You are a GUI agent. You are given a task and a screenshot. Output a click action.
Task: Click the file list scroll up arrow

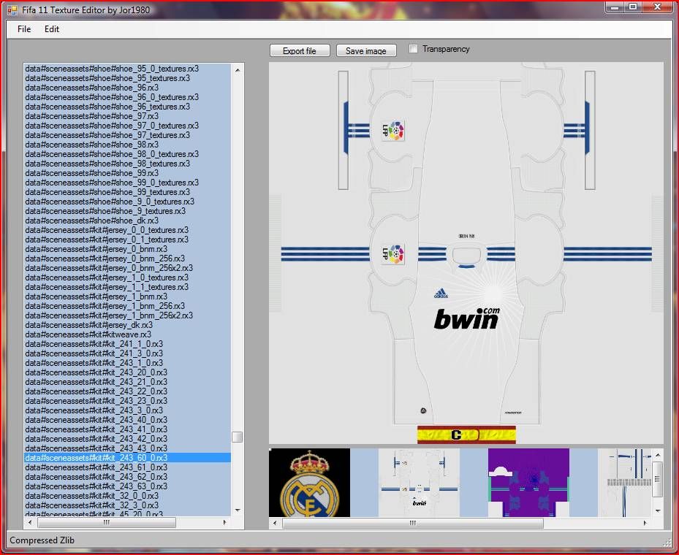[x=238, y=69]
